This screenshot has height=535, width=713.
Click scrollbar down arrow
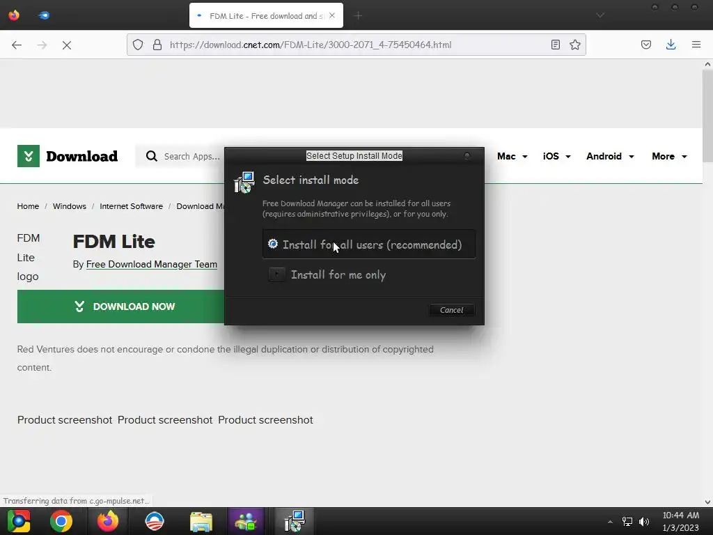click(707, 502)
